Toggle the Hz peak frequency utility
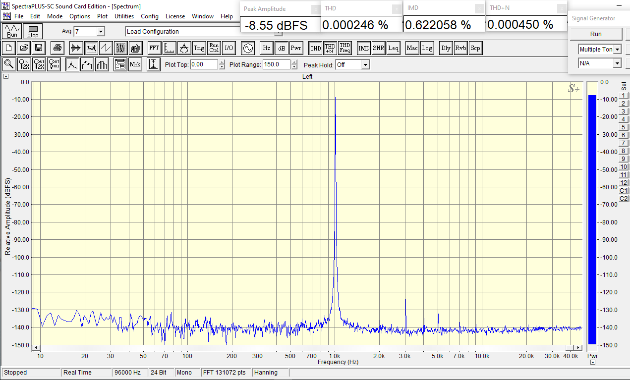The height and width of the screenshot is (380, 630). pyautogui.click(x=267, y=48)
